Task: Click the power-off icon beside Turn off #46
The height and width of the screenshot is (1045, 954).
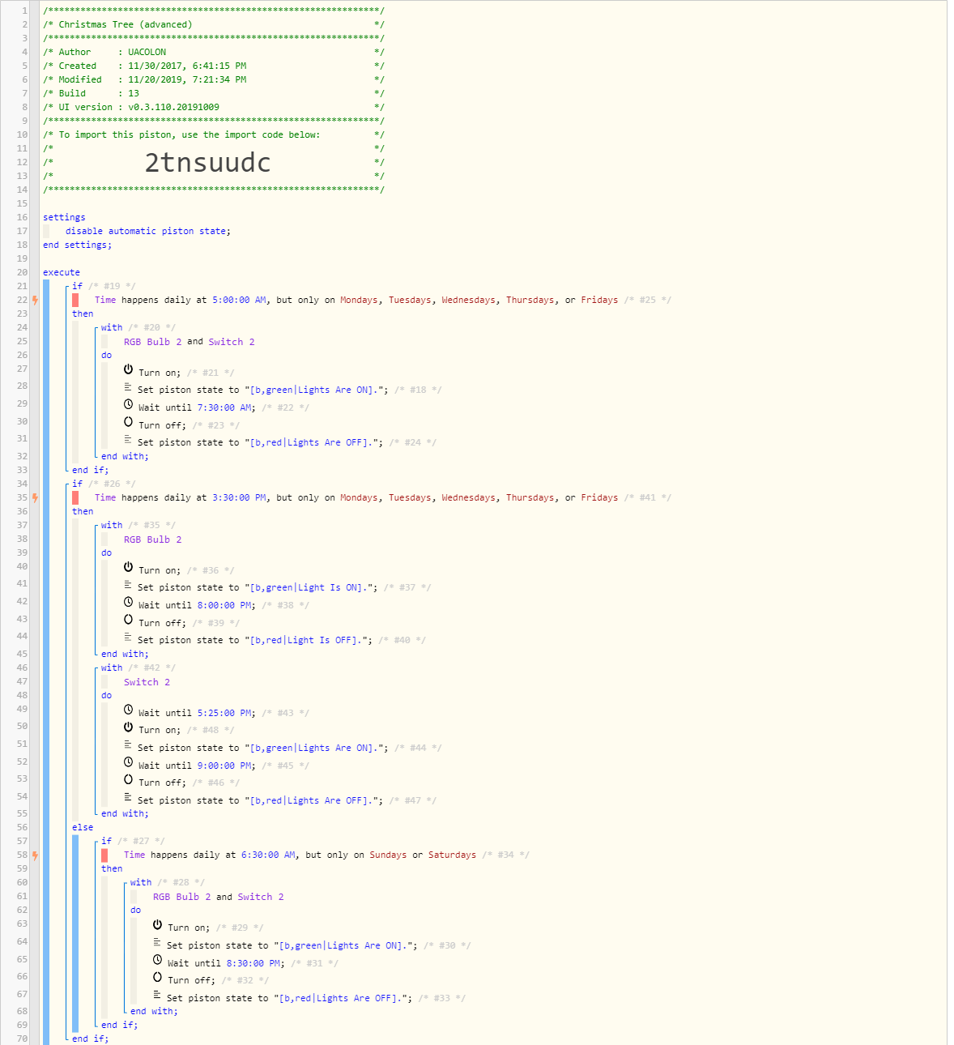Action: coord(128,779)
